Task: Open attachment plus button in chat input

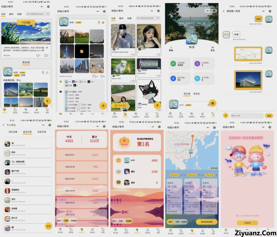Action: [x=225, y=115]
